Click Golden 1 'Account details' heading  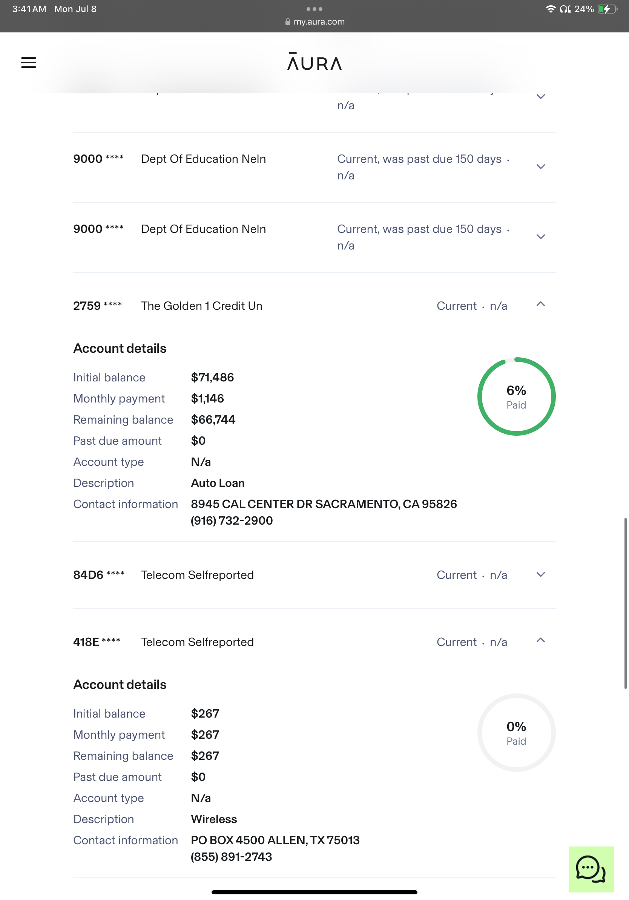120,349
